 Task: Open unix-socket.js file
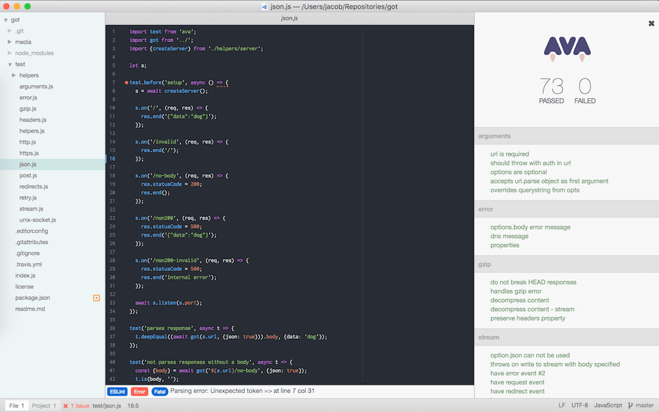point(38,220)
